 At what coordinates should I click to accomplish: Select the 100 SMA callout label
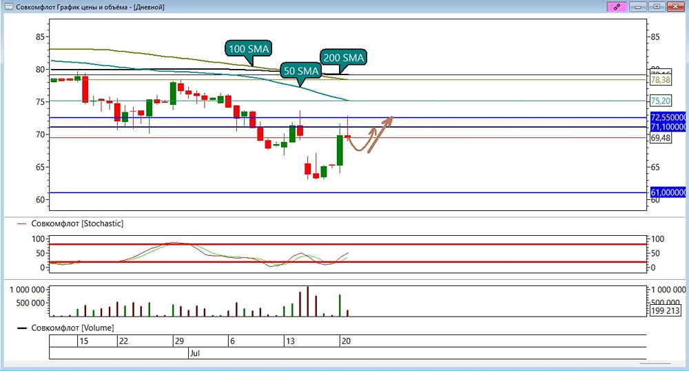click(249, 49)
